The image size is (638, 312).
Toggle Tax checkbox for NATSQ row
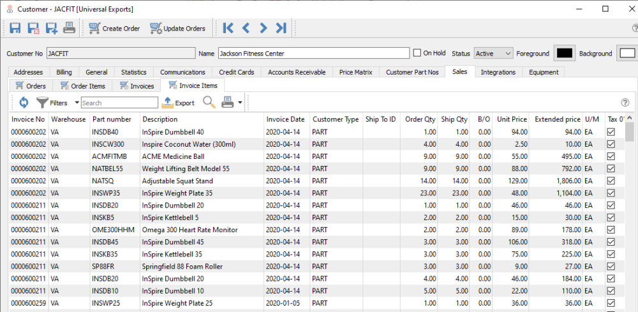(x=611, y=181)
